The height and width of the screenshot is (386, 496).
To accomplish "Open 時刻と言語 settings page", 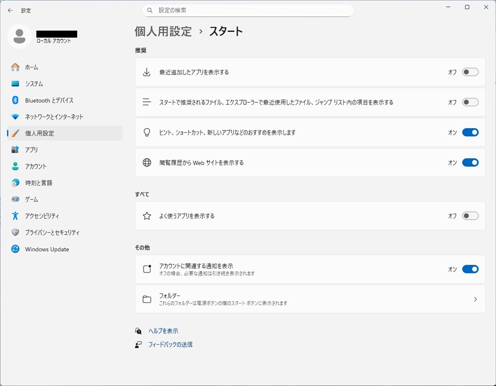I will [39, 183].
